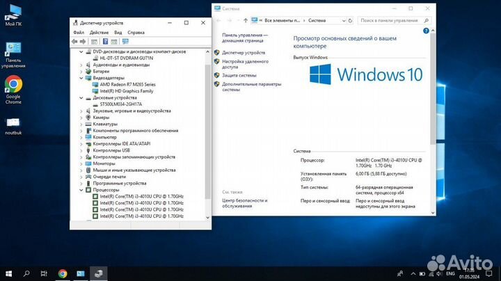Viewport: 501px width, 281px height.
Task: Open Центр безопасности и обслуживания link
Action: (x=244, y=203)
